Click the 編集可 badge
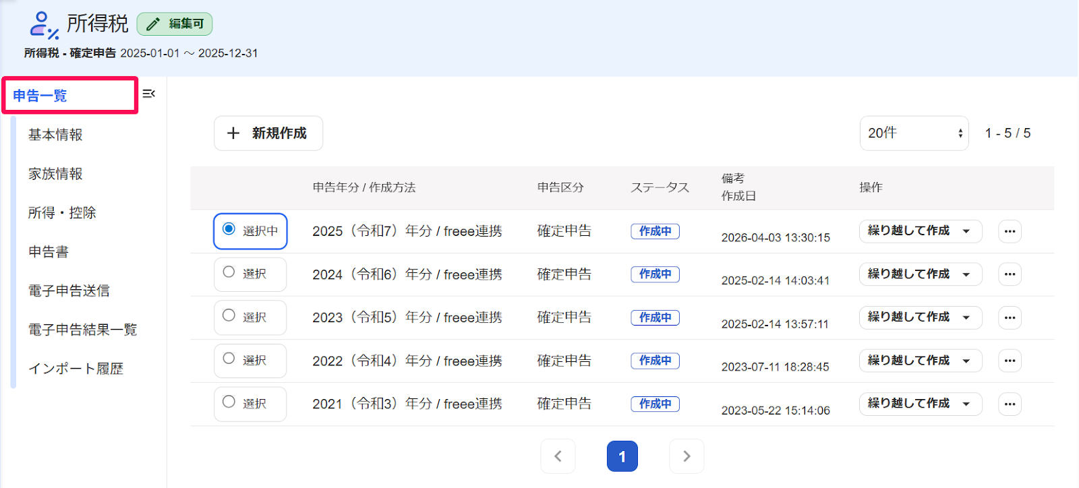The height and width of the screenshot is (488, 1079). 175,24
